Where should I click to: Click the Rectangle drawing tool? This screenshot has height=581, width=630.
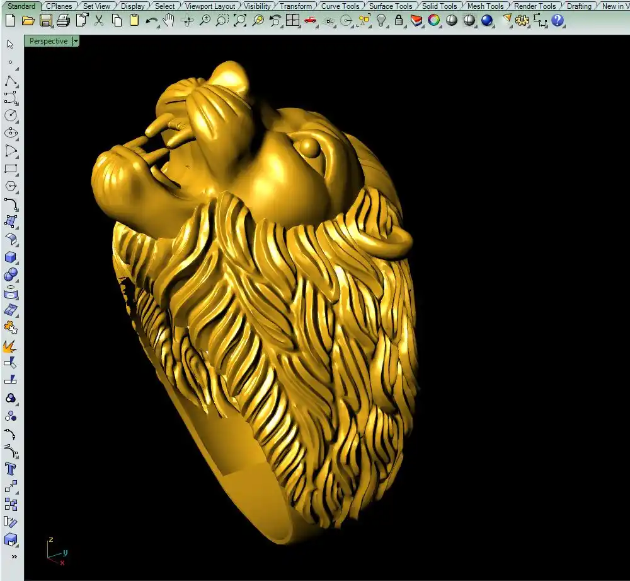coord(11,168)
